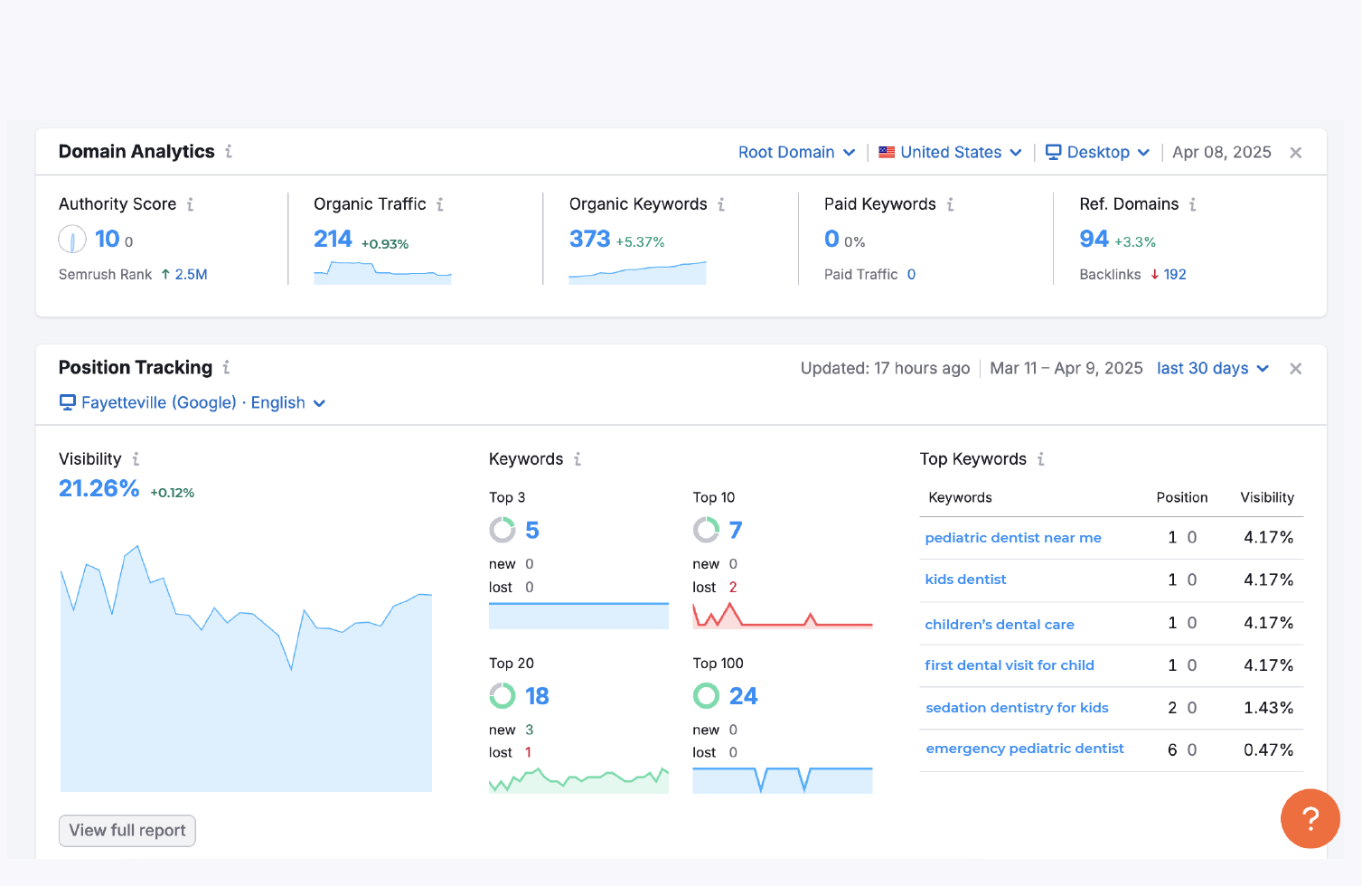Image resolution: width=1362 pixels, height=886 pixels.
Task: Click View full report button
Action: click(x=127, y=831)
